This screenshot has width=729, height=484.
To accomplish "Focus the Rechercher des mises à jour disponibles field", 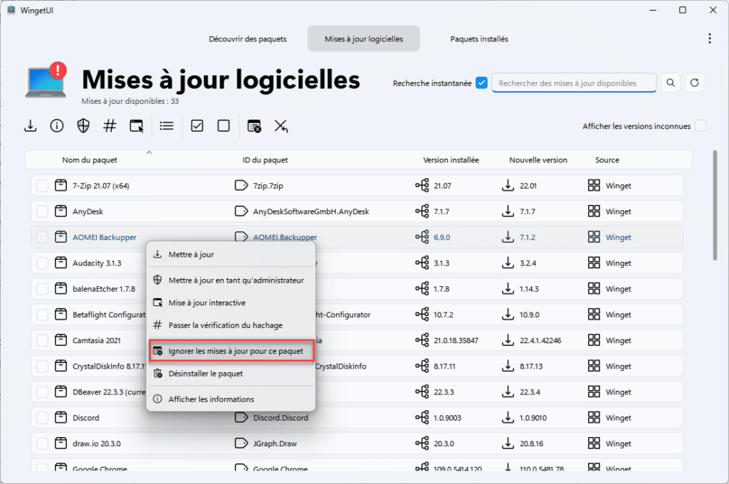I will click(x=574, y=83).
